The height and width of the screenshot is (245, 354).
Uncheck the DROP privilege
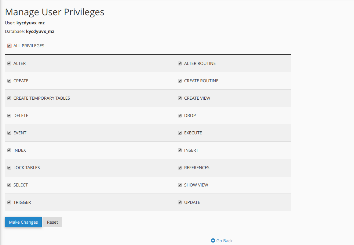180,115
